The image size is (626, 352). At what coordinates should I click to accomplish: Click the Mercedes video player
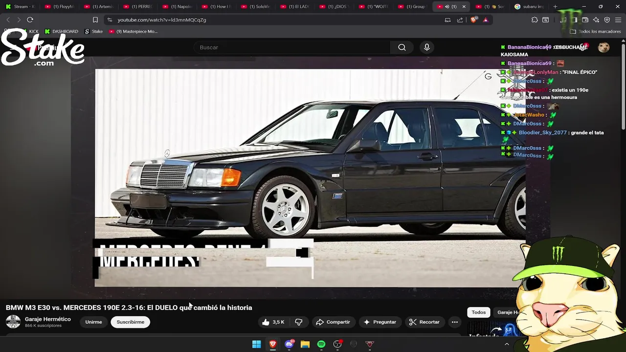tap(310, 177)
